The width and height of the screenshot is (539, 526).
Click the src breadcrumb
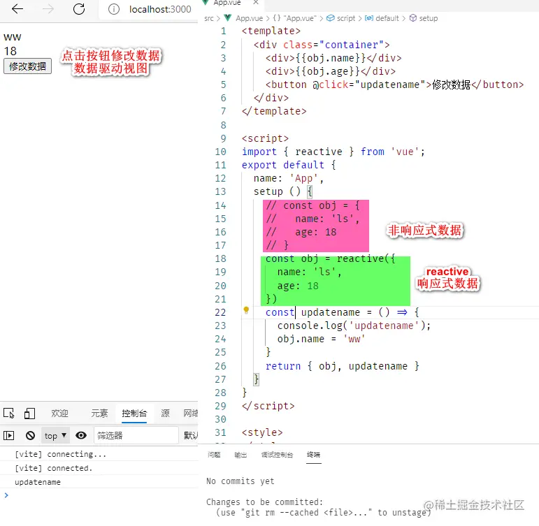pyautogui.click(x=208, y=18)
